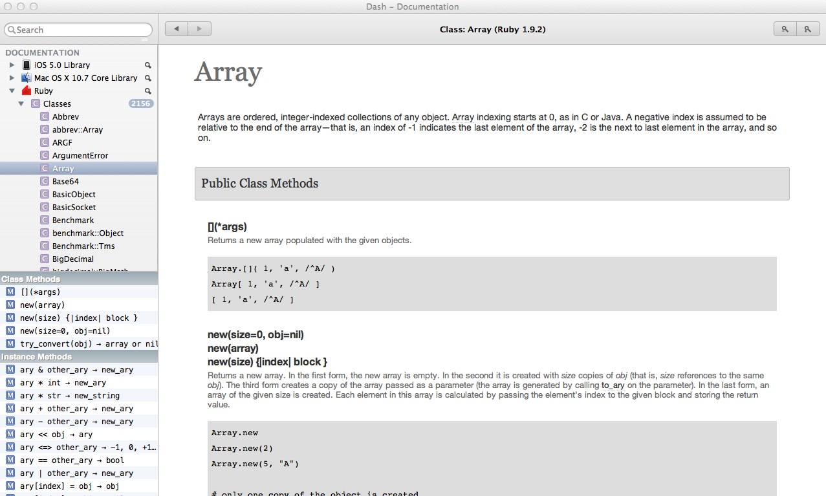This screenshot has width=826, height=496.
Task: Click M icon beside try_convert(obj)
Action: [10, 344]
